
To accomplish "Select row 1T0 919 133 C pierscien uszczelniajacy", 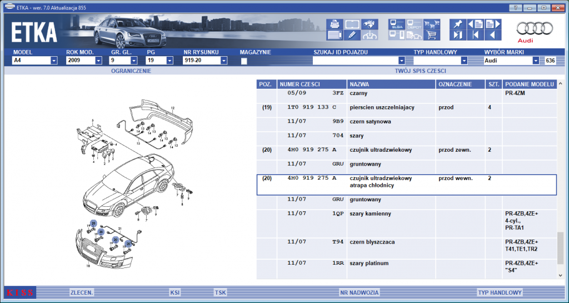I will [406, 110].
